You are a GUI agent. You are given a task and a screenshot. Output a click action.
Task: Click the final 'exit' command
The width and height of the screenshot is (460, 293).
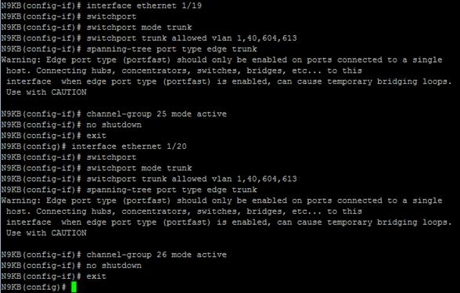click(x=96, y=277)
